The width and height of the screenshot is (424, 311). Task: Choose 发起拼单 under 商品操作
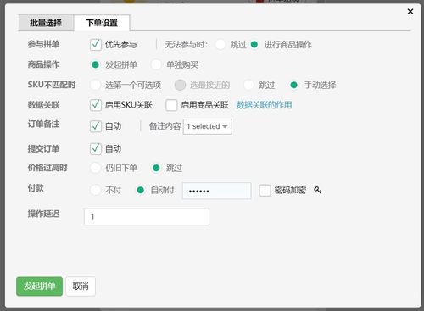(x=96, y=64)
